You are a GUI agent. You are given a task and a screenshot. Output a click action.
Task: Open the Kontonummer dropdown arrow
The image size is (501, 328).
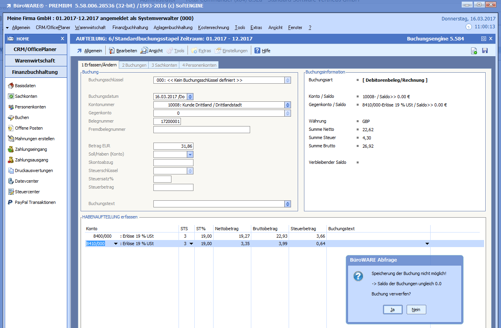click(x=287, y=105)
